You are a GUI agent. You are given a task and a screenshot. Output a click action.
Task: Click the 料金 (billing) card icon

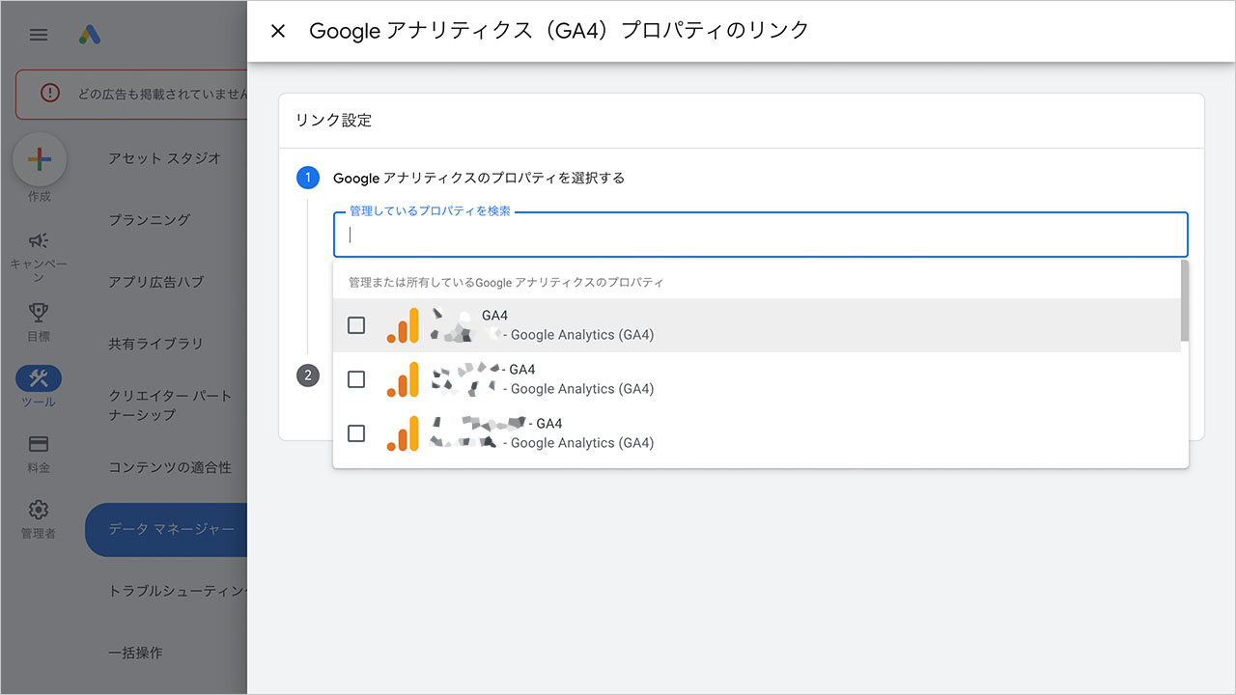[x=38, y=445]
